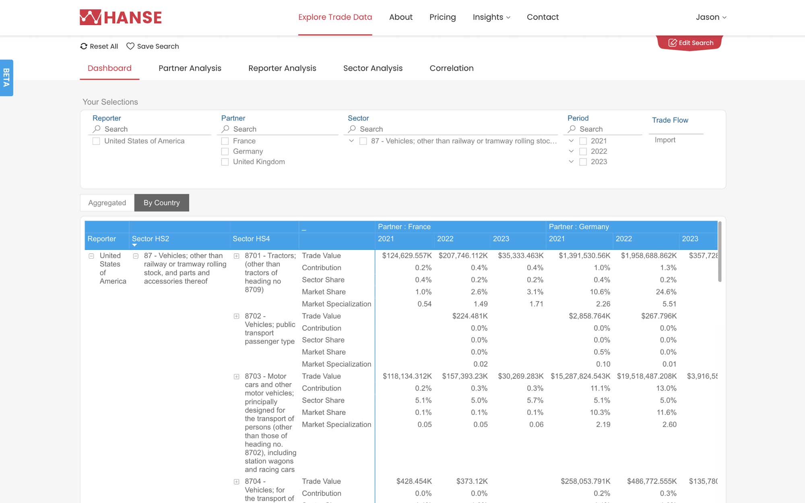This screenshot has width=805, height=503.
Task: Switch to the Dashboard tab
Action: point(109,68)
